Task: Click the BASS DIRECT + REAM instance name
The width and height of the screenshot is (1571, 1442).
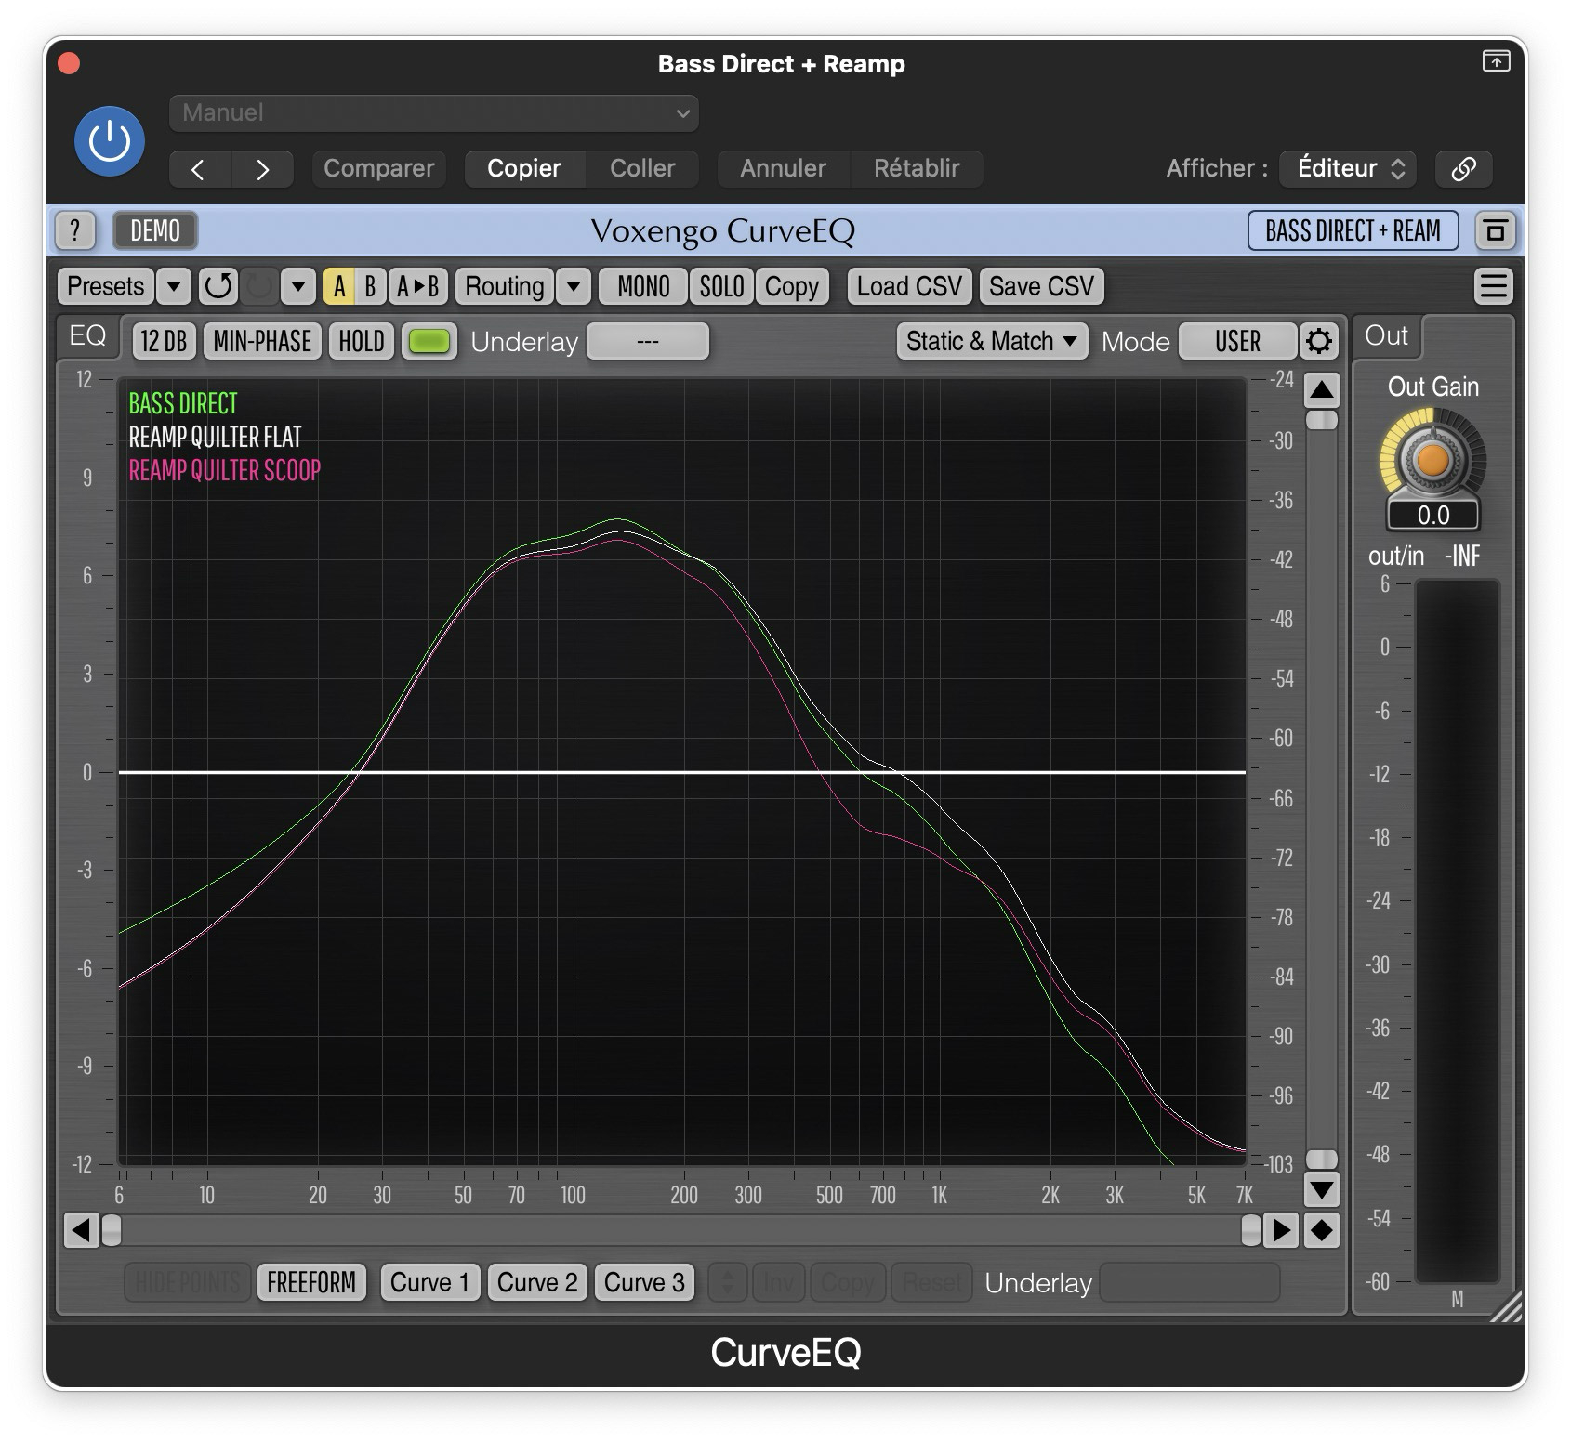Action: point(1353,230)
